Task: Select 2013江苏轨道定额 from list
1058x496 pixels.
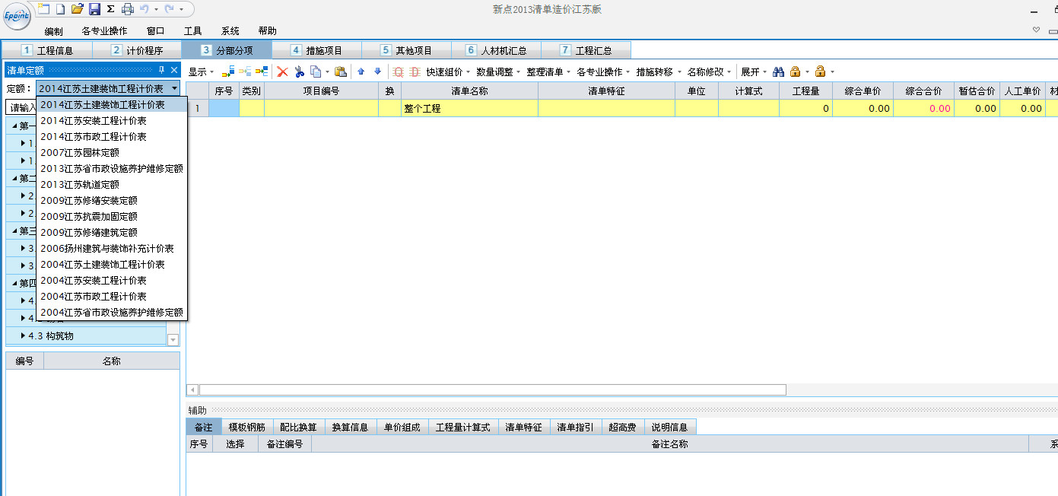Action: pyautogui.click(x=111, y=185)
